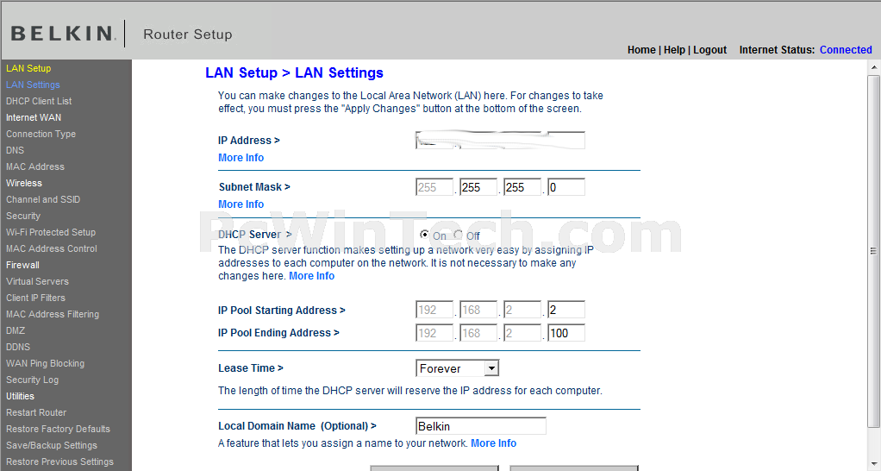The image size is (881, 471).
Task: Click the Subnet Mask last octet field
Action: pyautogui.click(x=566, y=187)
